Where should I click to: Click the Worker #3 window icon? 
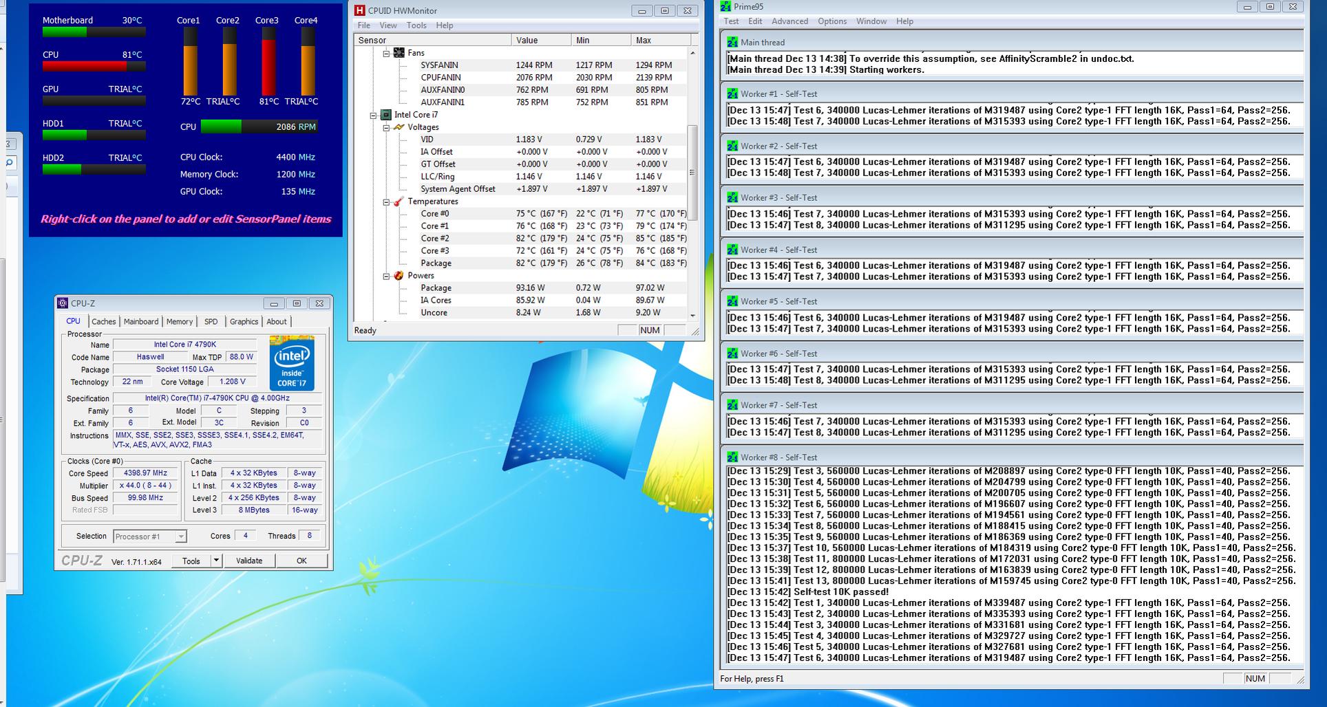(x=732, y=197)
